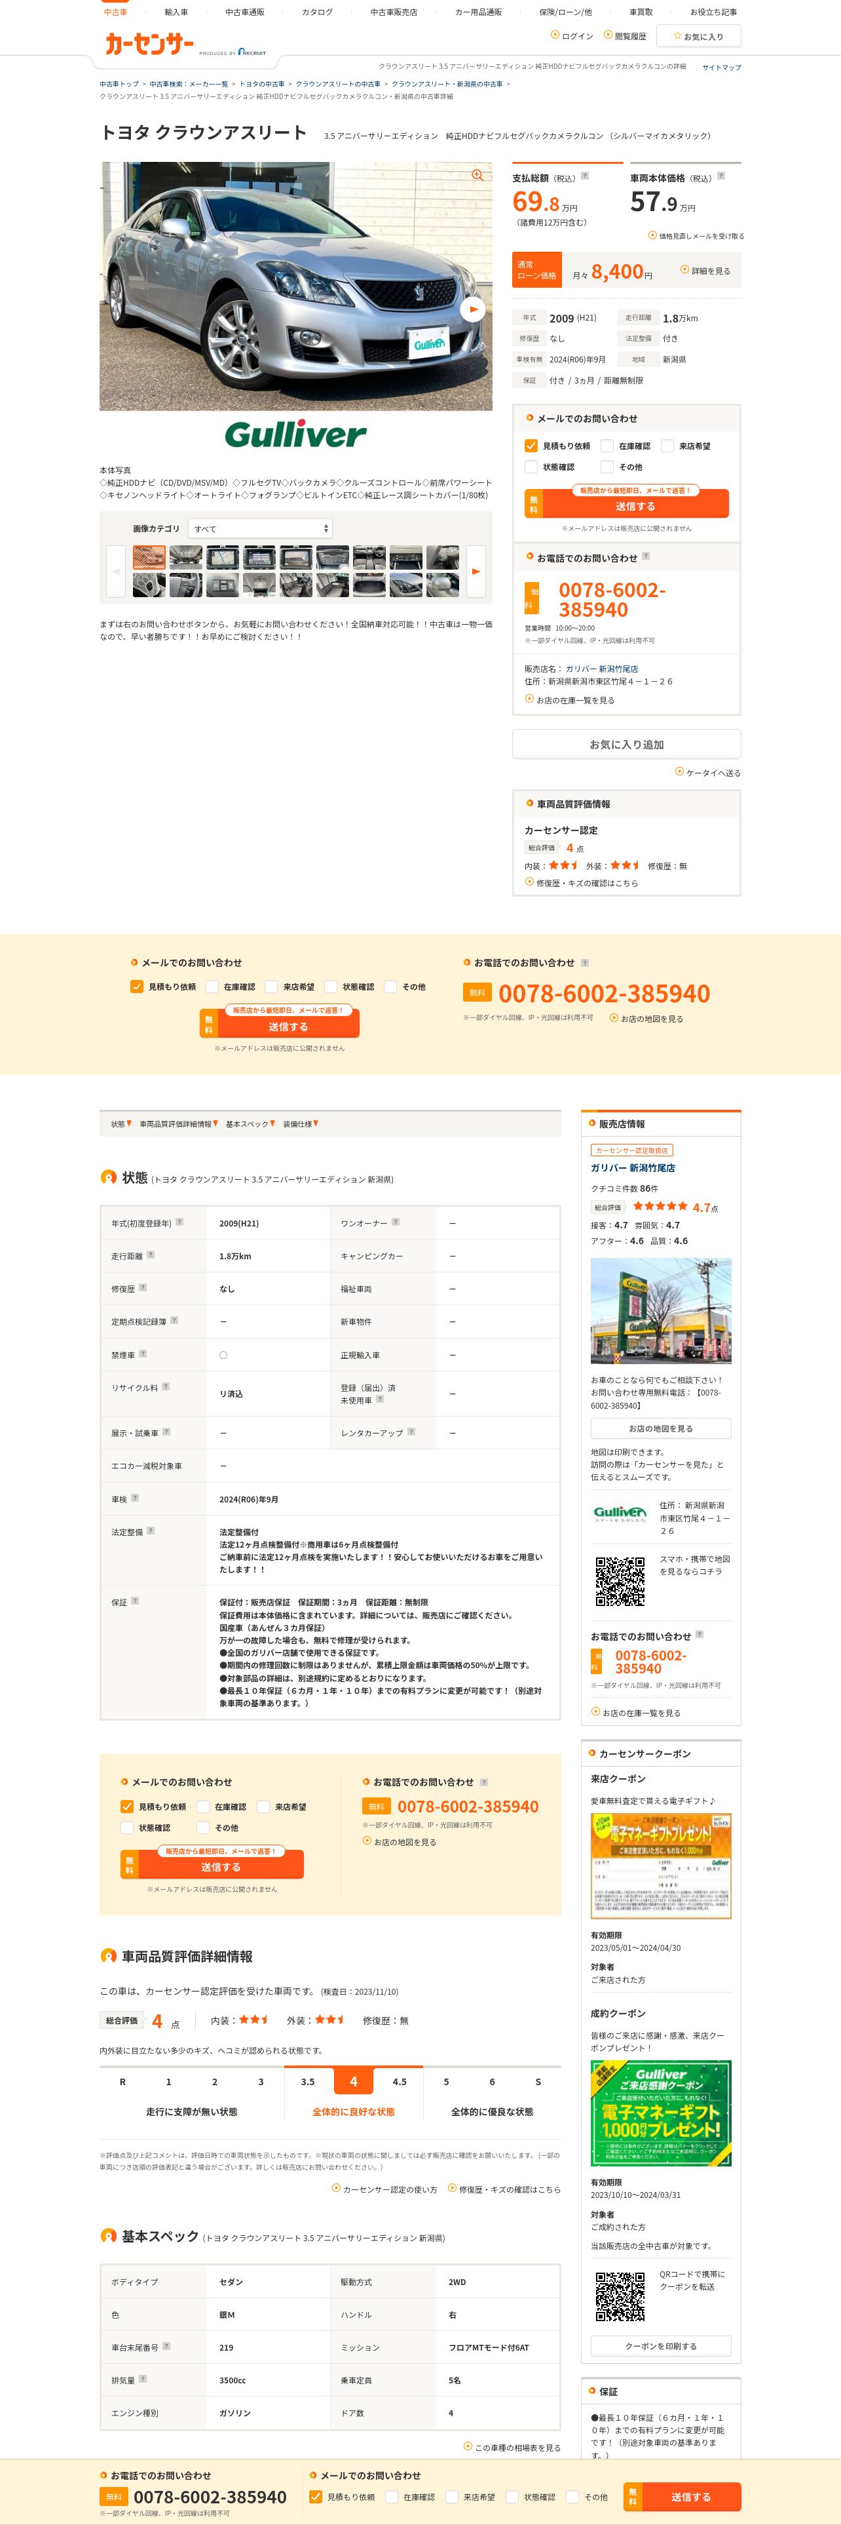Open the ケータイへ送る link
Image resolution: width=841 pixels, height=2525 pixels.
pyautogui.click(x=708, y=772)
